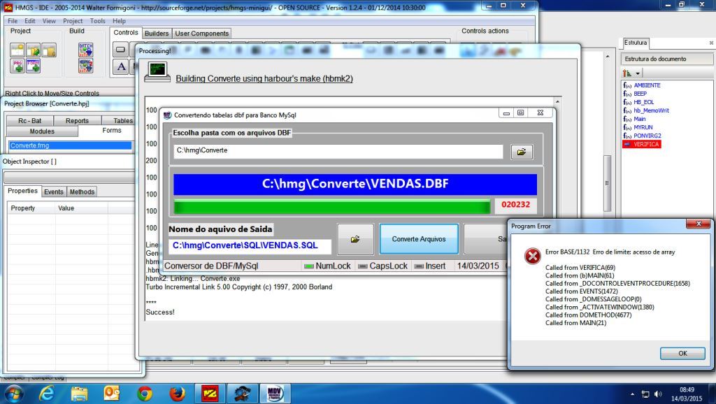716x404 pixels.
Task: Click the HBMK2 build icon
Action: click(x=85, y=66)
